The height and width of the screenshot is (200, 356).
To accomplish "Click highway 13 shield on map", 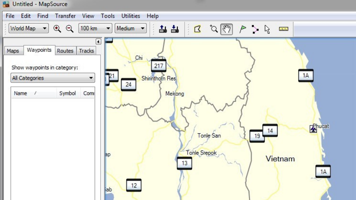I will [185, 163].
